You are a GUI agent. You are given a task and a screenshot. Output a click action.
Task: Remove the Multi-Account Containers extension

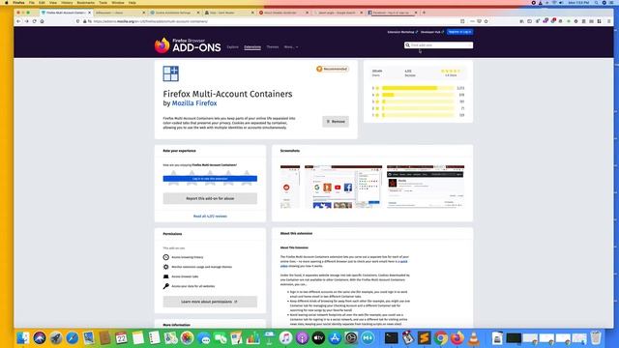[336, 122]
